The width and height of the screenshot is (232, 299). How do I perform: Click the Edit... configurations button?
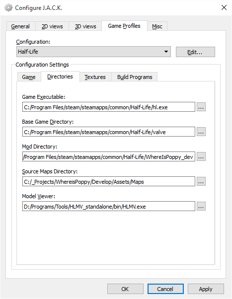click(195, 52)
